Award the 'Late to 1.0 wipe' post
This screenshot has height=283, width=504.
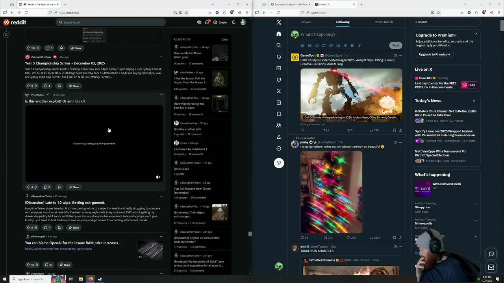click(x=59, y=228)
